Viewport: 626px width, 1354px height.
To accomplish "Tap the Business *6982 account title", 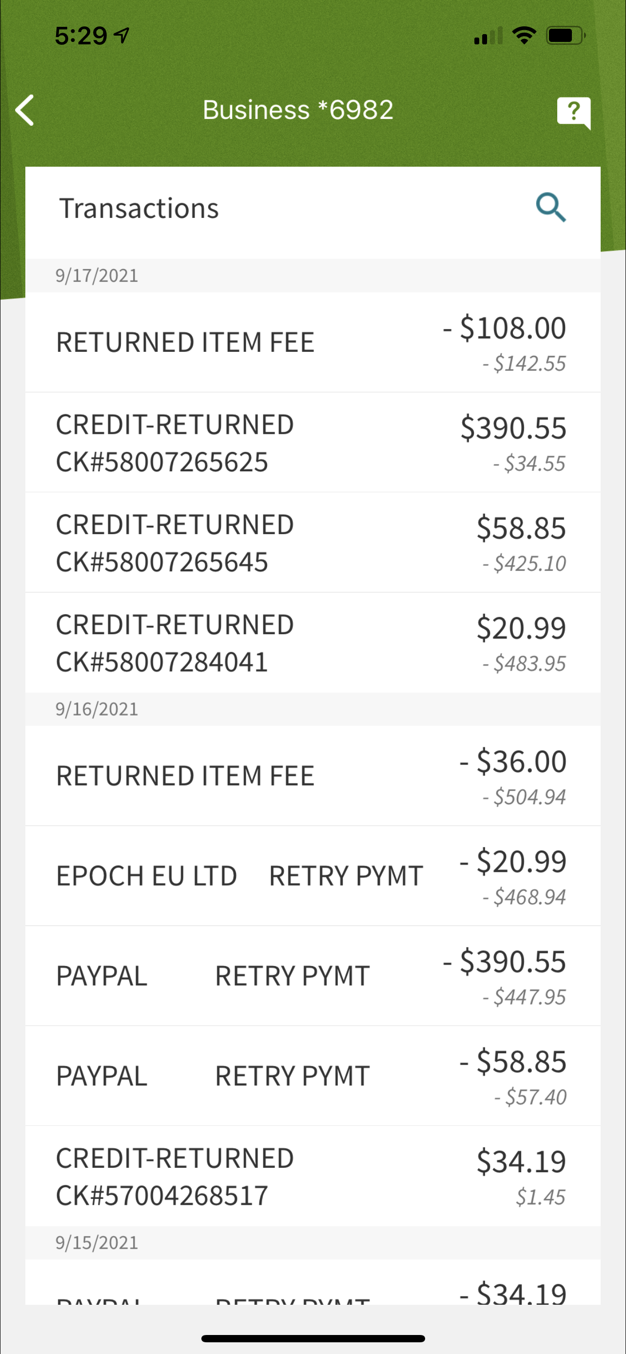I will [x=298, y=110].
